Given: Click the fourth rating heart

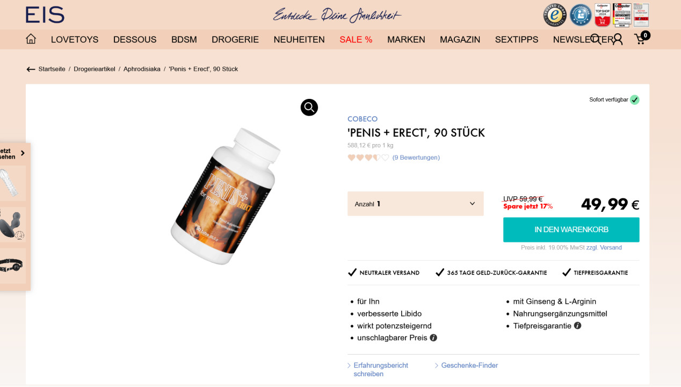Looking at the screenshot, I should tap(376, 157).
